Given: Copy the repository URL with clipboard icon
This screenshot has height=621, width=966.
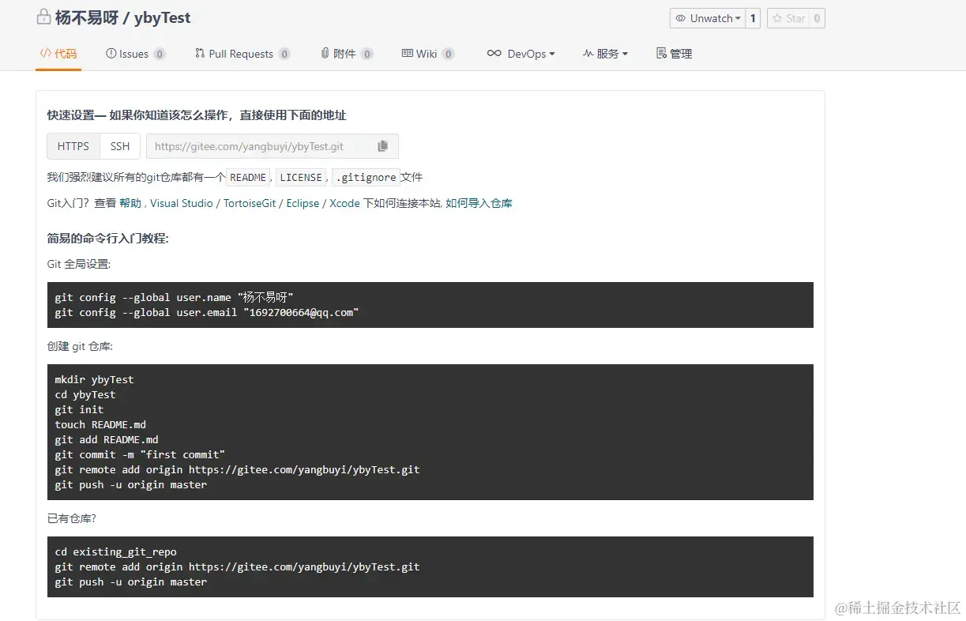Looking at the screenshot, I should (383, 146).
